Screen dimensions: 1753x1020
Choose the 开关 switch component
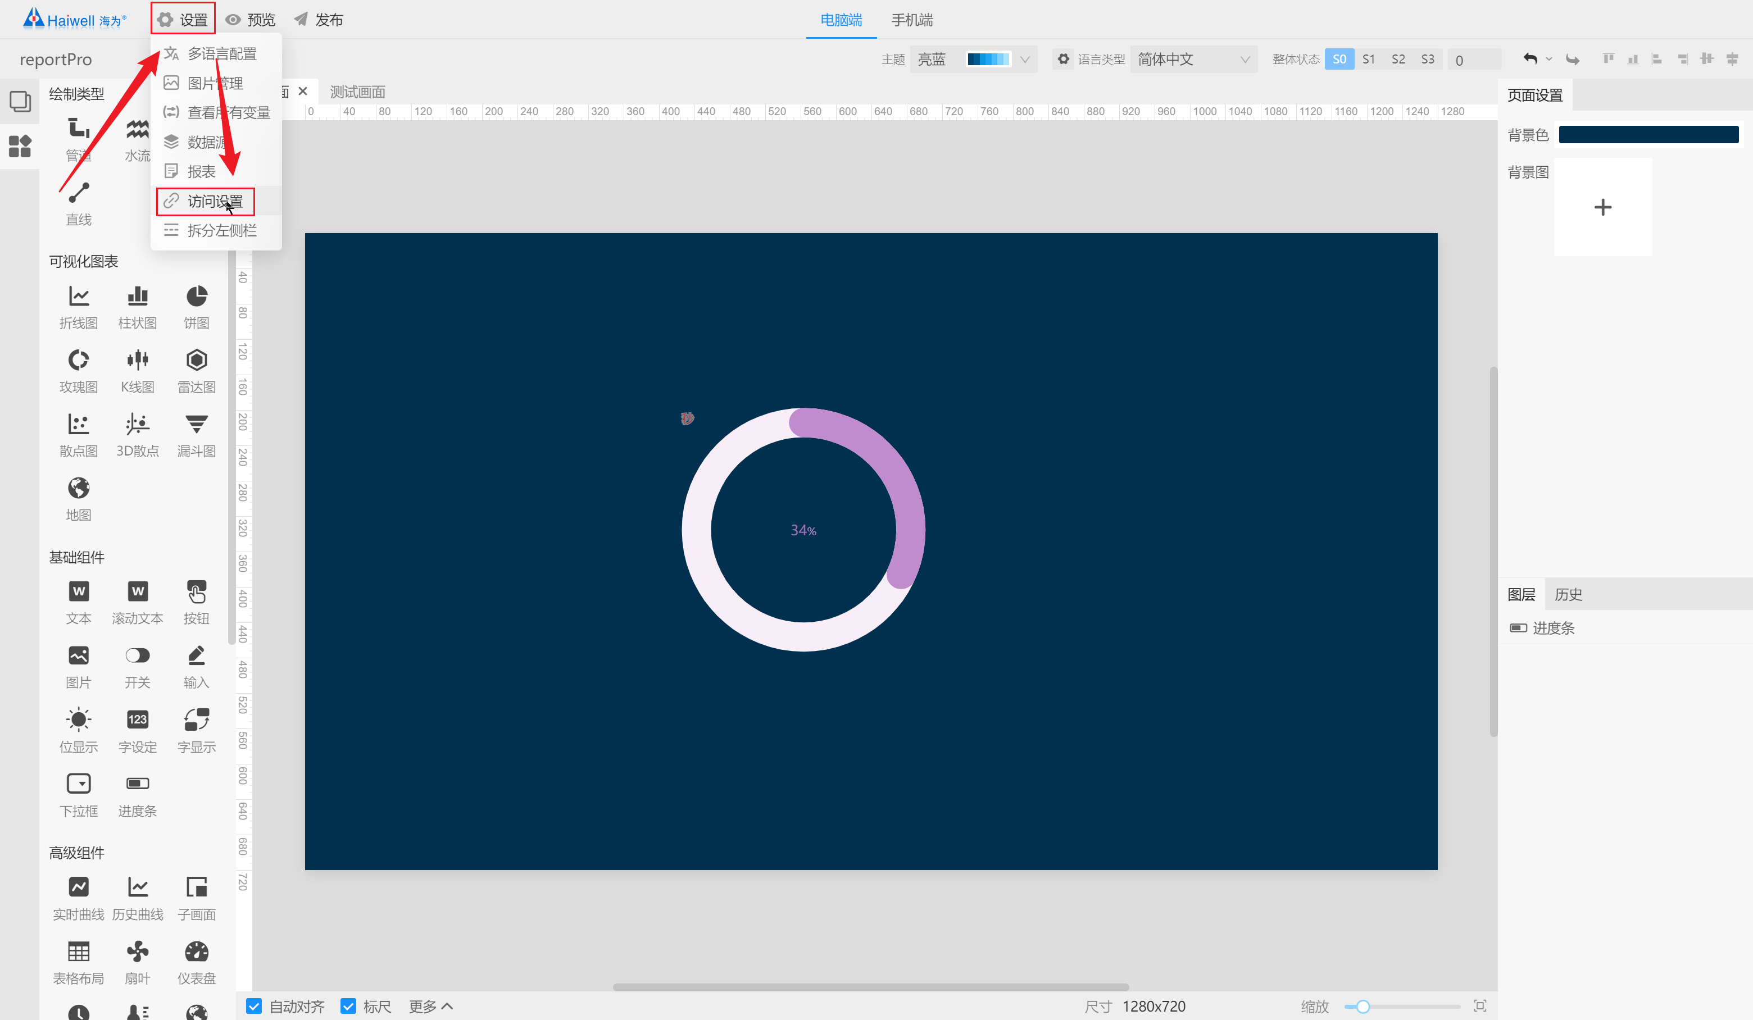[x=138, y=666]
